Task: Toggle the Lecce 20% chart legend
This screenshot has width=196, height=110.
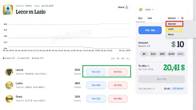Action: (9, 58)
